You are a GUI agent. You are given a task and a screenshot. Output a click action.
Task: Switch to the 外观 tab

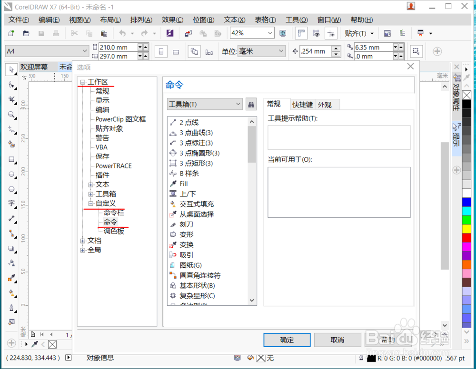coord(325,105)
